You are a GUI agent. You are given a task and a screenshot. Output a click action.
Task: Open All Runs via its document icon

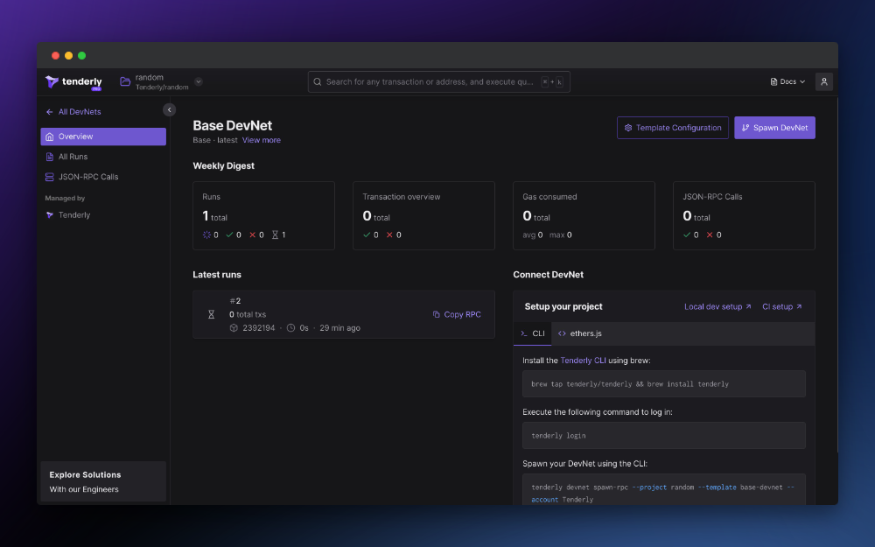point(52,157)
